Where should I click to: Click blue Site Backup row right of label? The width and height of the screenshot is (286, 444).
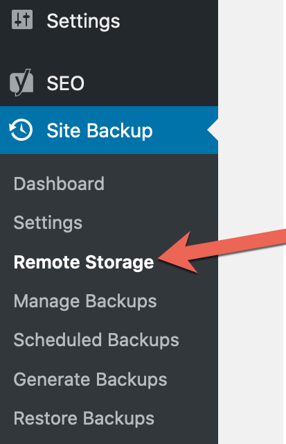pos(181,130)
